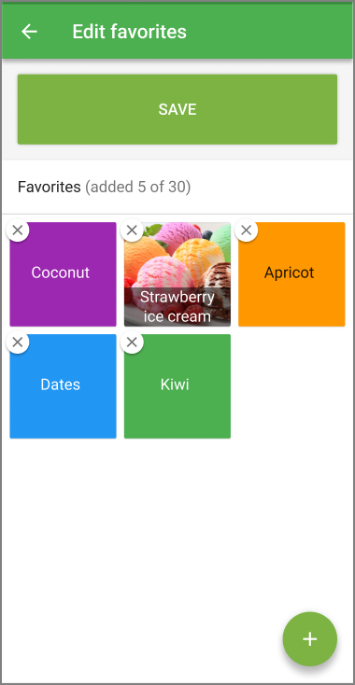The height and width of the screenshot is (685, 355).
Task: Click the empty grid slot beside Kiwi
Action: [x=291, y=386]
